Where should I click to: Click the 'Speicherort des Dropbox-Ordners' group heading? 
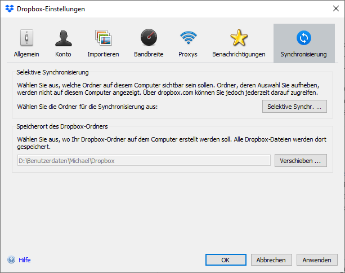tap(62, 126)
